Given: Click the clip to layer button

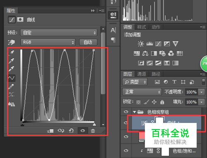Looking at the screenshot, I should (51, 131).
